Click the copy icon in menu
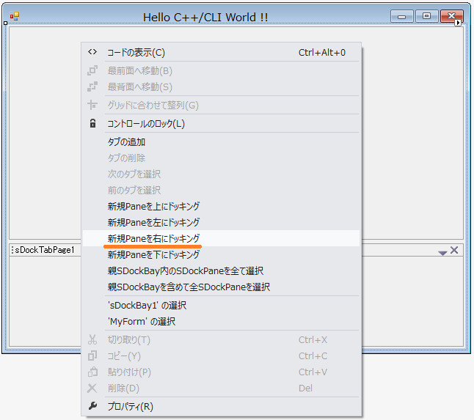Viewport: 474px width, 420px height. (92, 355)
